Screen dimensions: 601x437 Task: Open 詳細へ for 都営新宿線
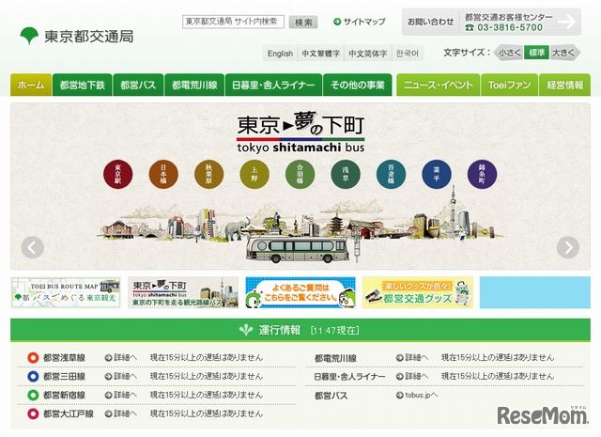121,395
